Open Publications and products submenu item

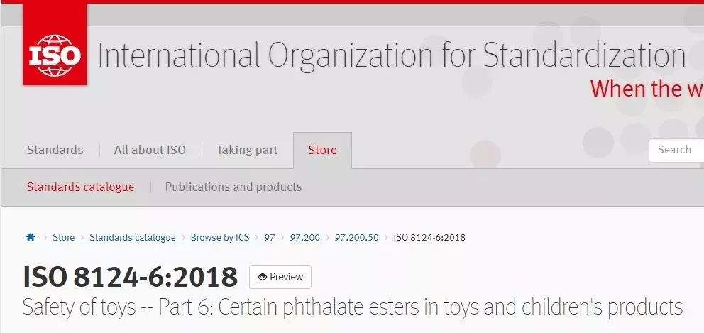233,187
